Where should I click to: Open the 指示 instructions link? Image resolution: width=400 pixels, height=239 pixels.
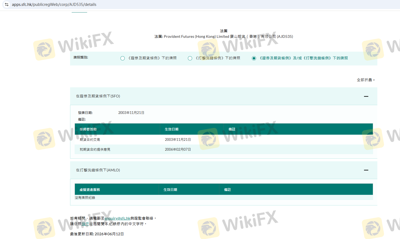(85, 224)
